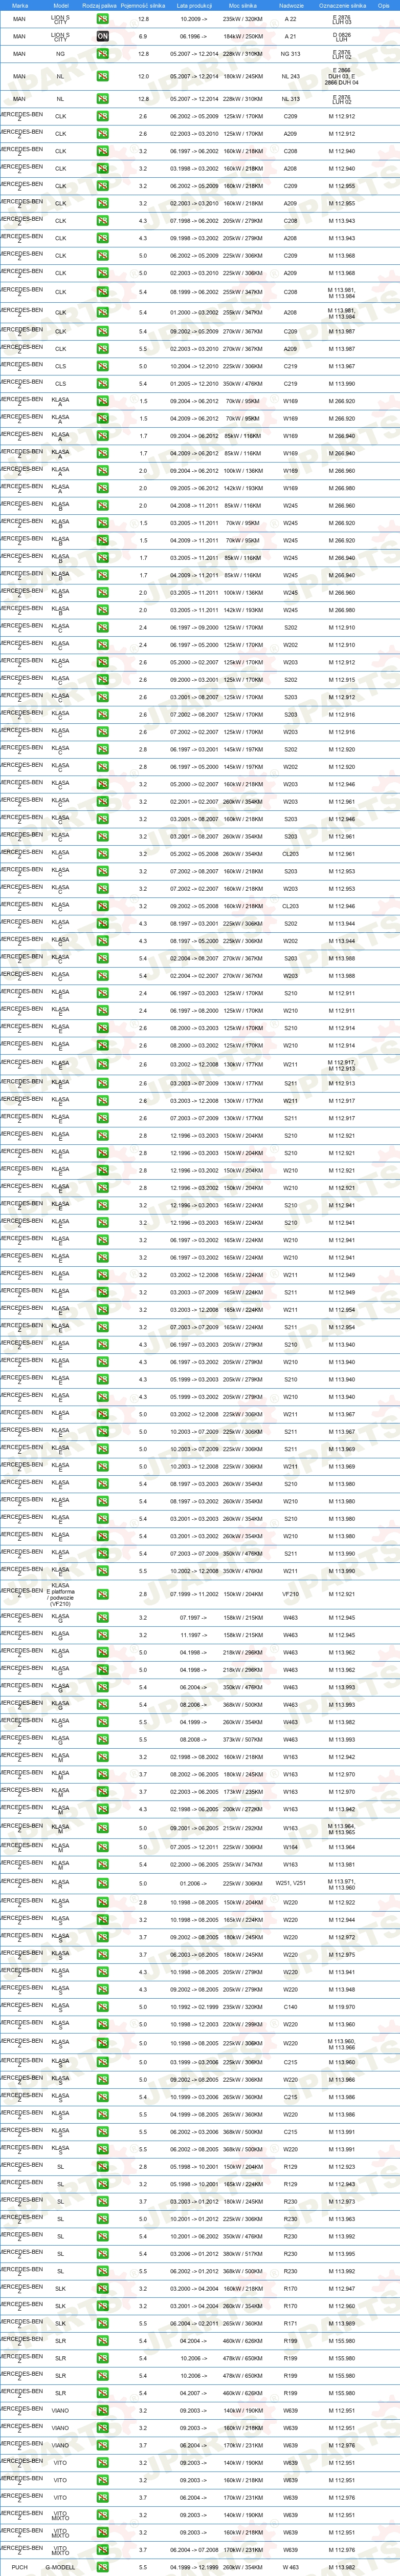Click the Moc silnika column header
This screenshot has height=2576, width=400.
click(242, 5)
